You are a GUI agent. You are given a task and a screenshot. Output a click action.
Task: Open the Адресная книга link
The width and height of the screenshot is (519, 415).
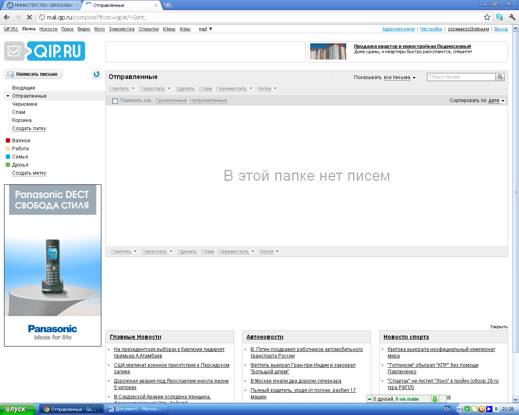pyautogui.click(x=398, y=29)
